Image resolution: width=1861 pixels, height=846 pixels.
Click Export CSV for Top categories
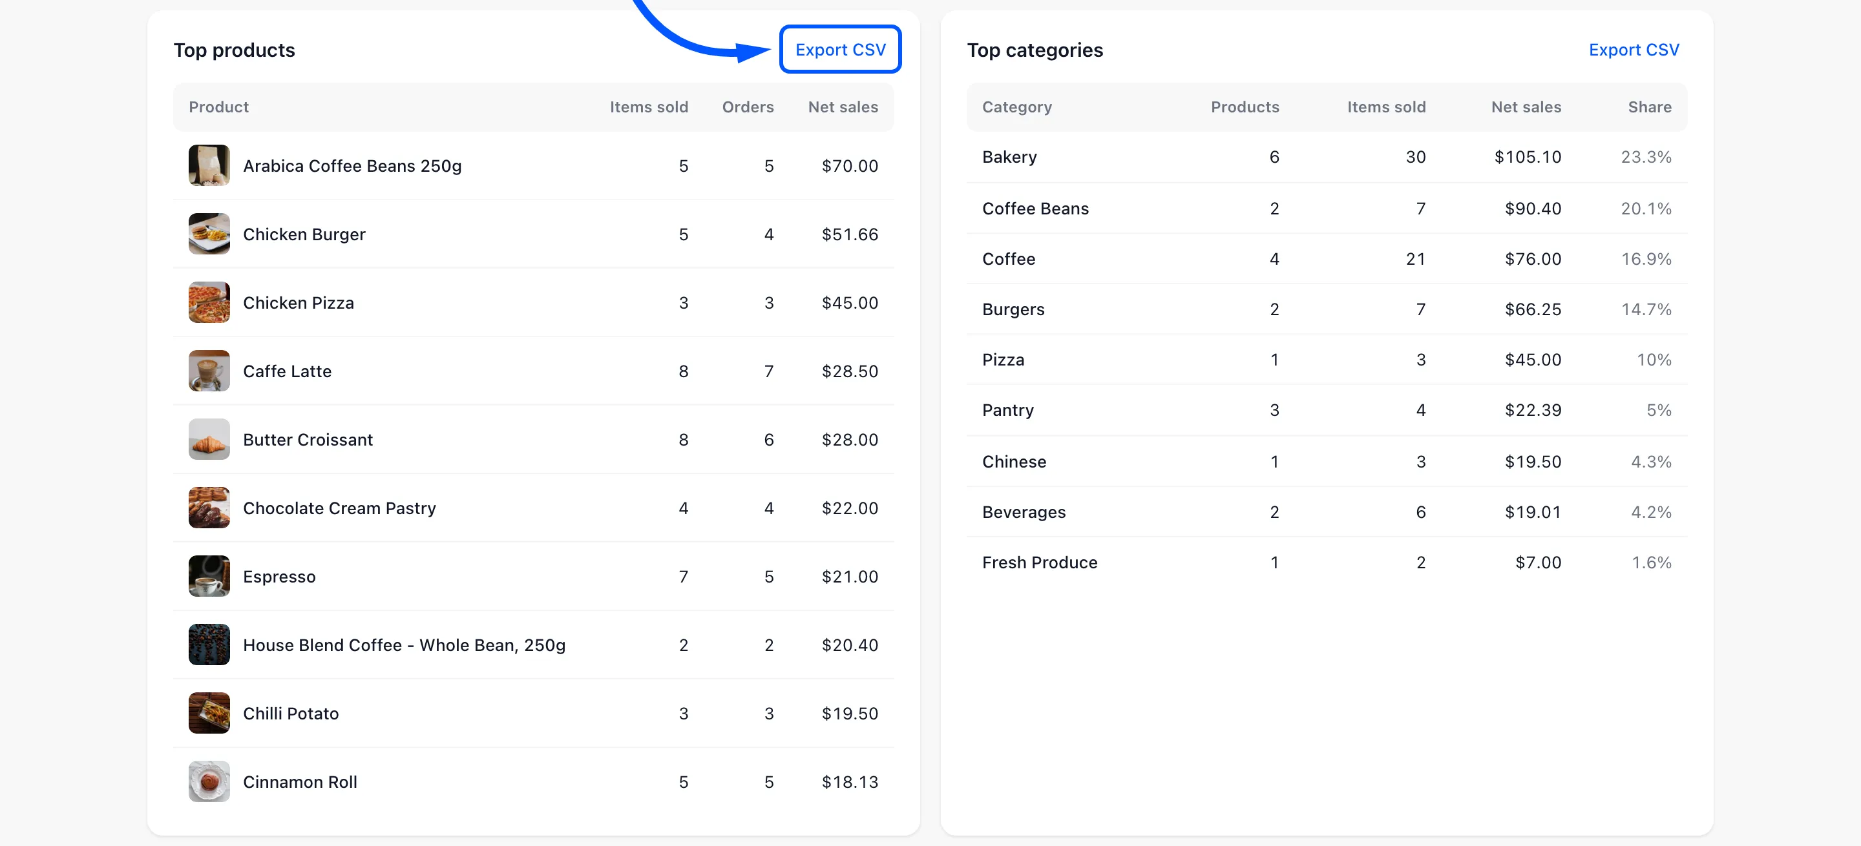(x=1634, y=50)
